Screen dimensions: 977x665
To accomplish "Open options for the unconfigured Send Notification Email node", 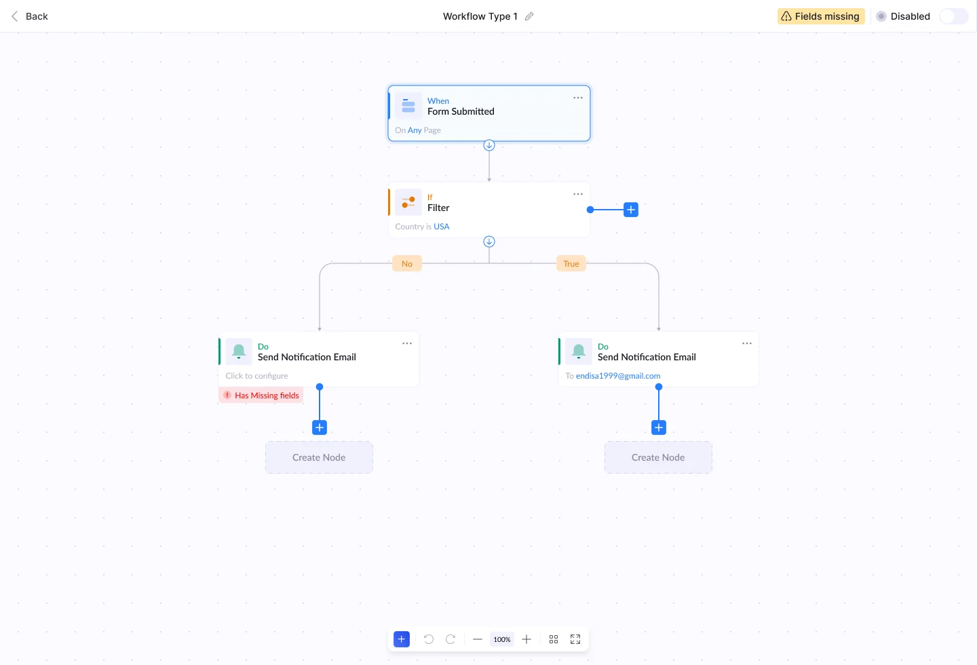I will tap(407, 343).
